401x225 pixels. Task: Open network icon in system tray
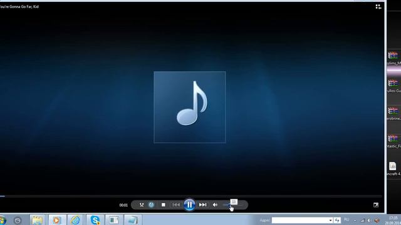(363, 220)
